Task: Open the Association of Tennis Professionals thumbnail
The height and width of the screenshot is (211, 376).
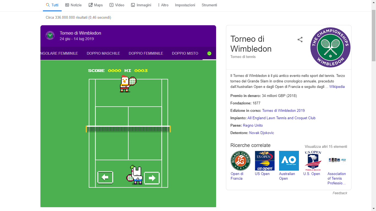Action: 337,160
